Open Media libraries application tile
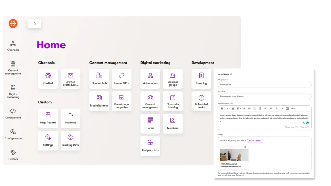The image size is (331, 186). (x=99, y=101)
